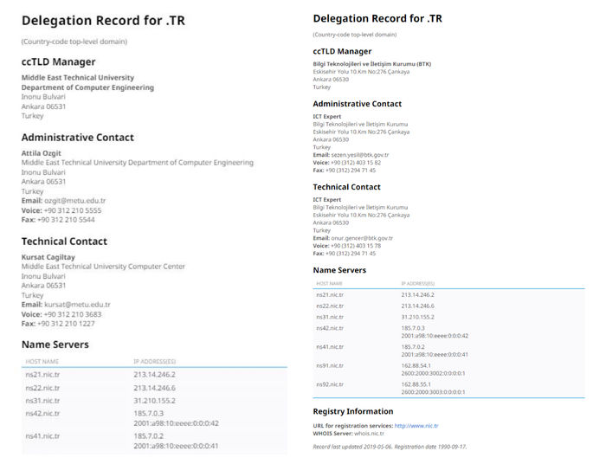Click bold 'Middle East Technical University' manager line
606x464 pixels.
point(78,78)
